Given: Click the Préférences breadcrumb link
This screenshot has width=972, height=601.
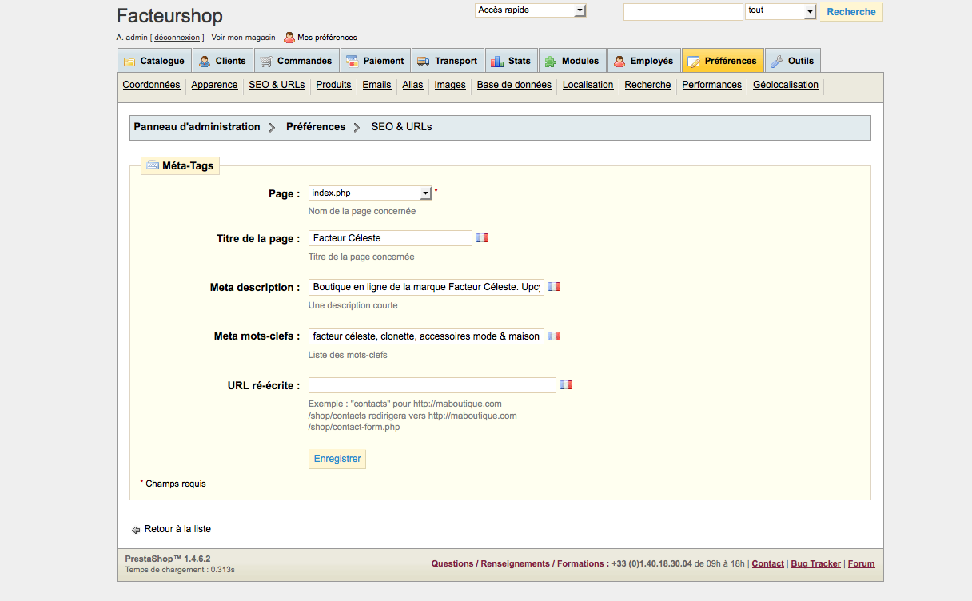Looking at the screenshot, I should coord(316,127).
